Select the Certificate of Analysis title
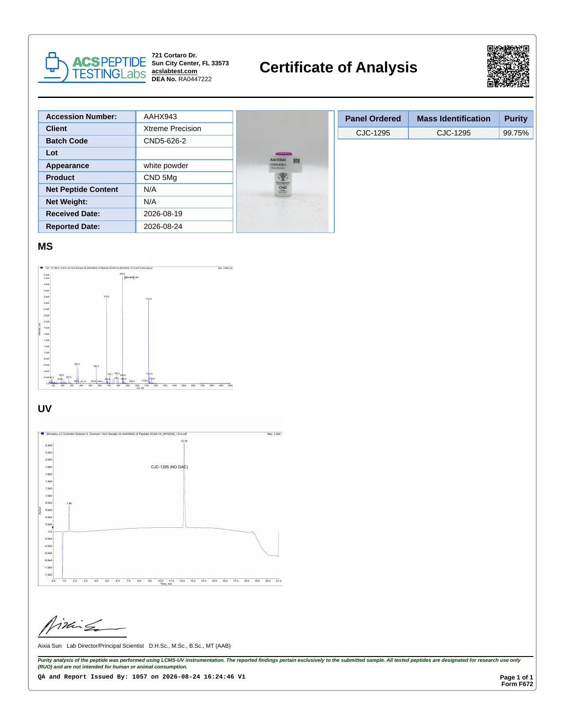Screen dimensions: 563x728 [x=338, y=67]
